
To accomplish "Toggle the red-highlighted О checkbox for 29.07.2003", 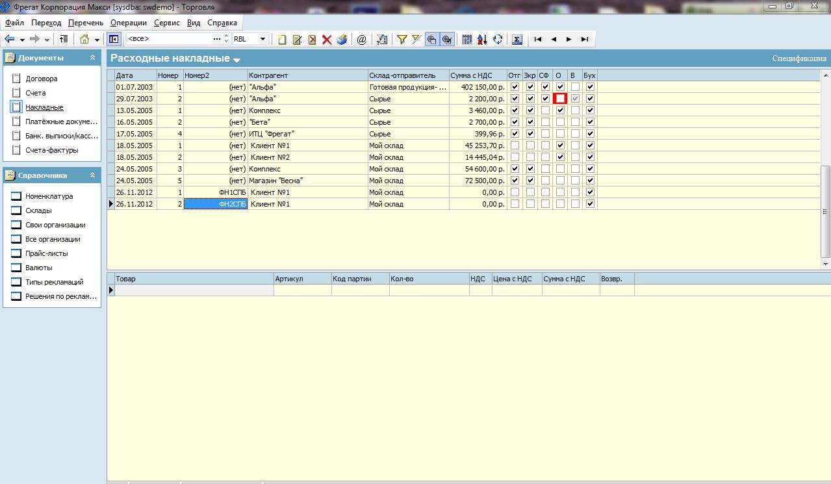I will (560, 99).
